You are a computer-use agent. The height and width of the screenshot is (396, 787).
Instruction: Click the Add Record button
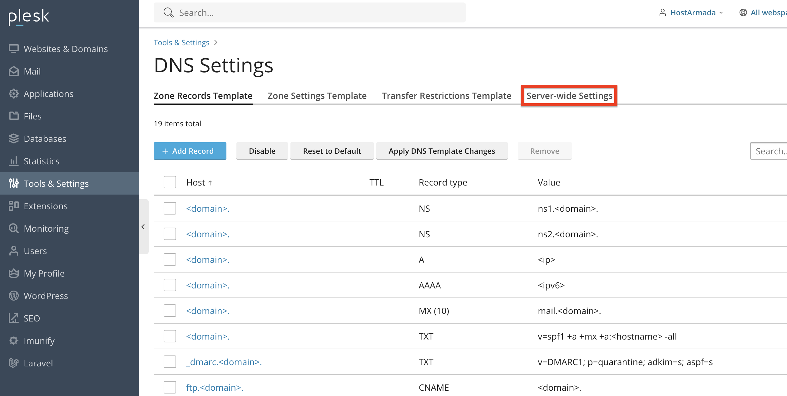click(x=190, y=151)
